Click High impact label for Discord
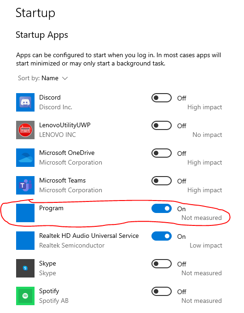This screenshot has width=244, height=313. (205, 107)
